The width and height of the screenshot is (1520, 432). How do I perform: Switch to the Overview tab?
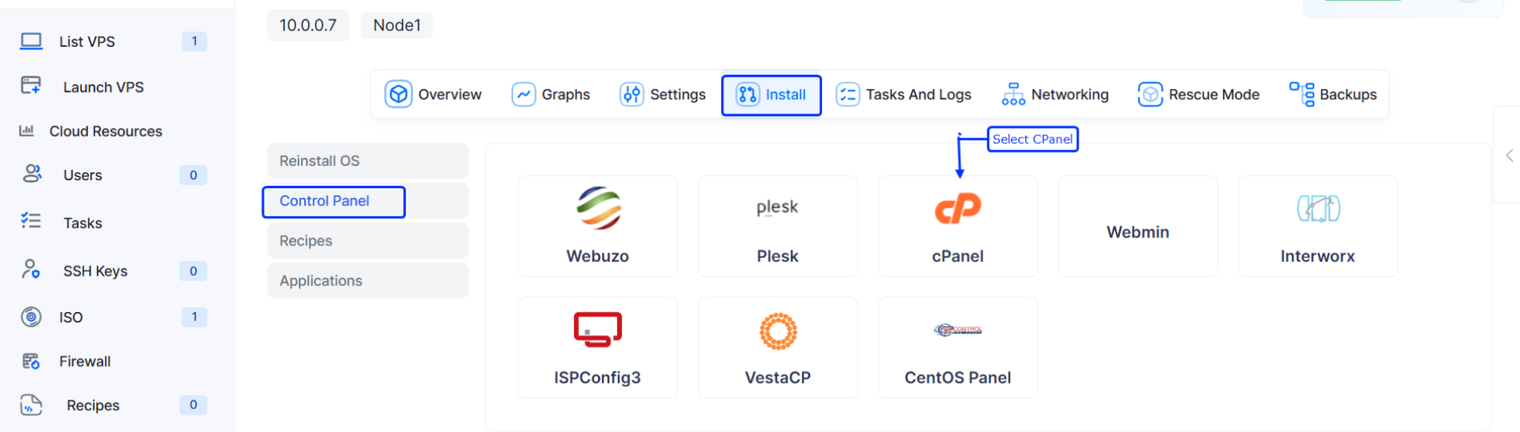(434, 94)
